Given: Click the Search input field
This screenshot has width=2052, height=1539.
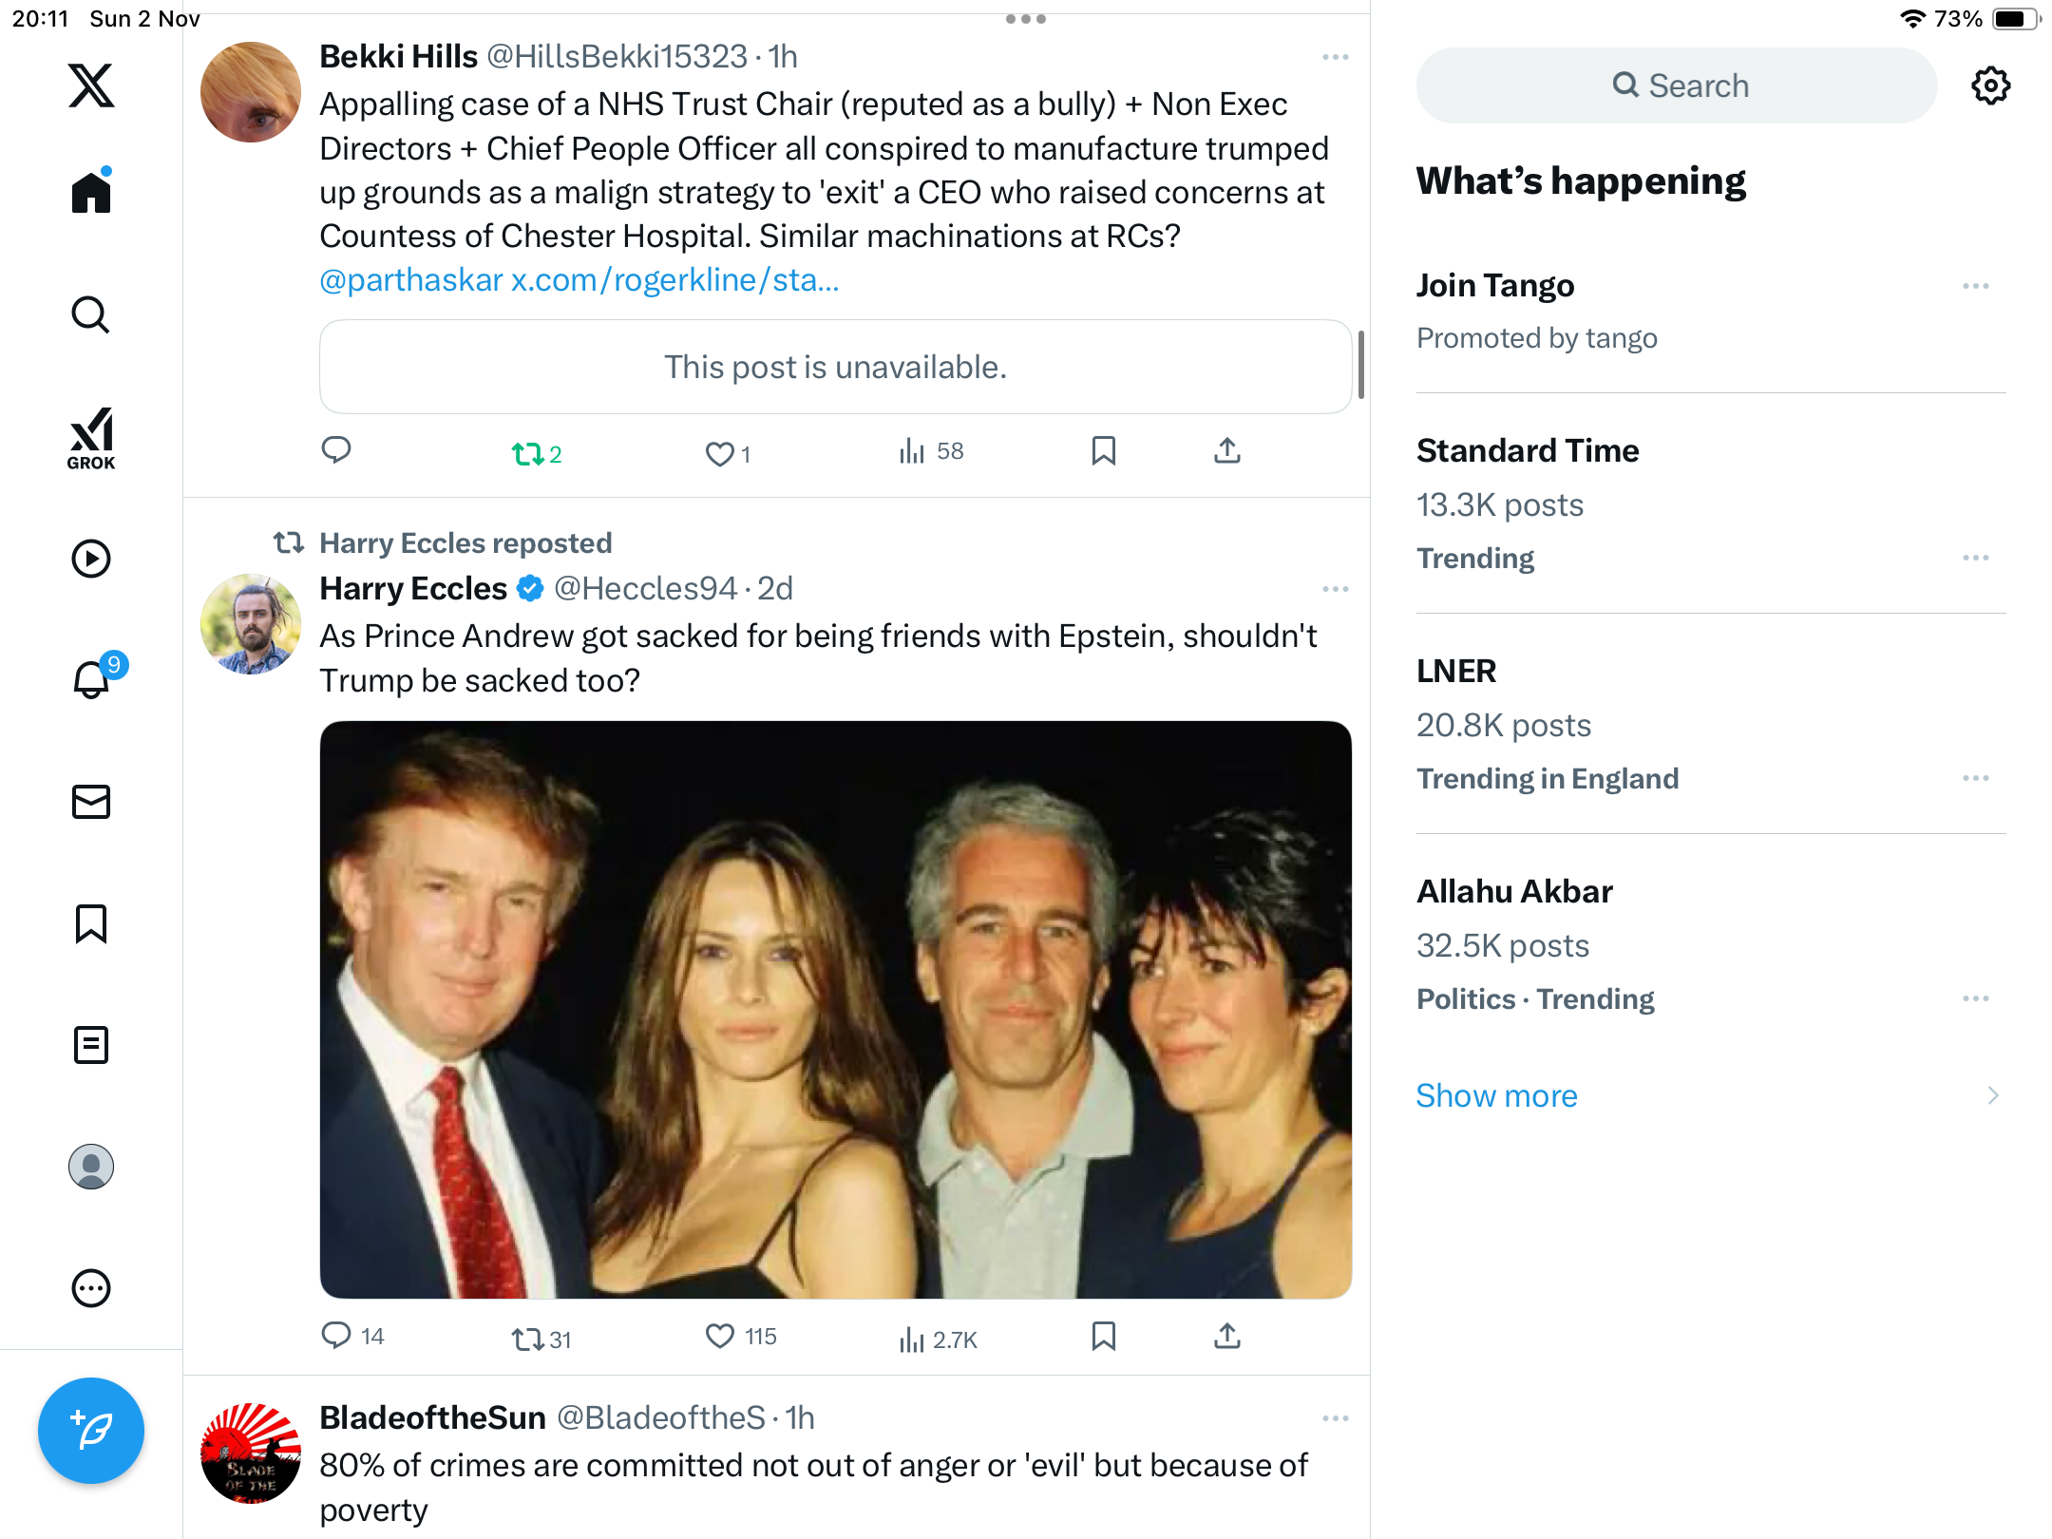Looking at the screenshot, I should tap(1677, 85).
